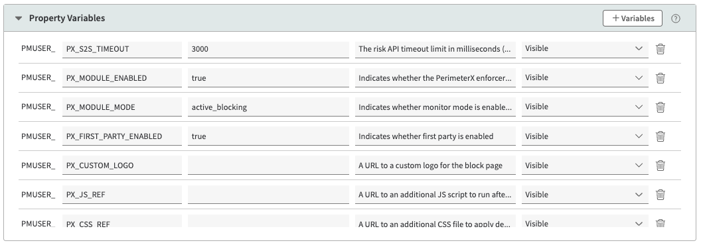701x245 pixels.
Task: Delete PX_FIRST_PARTY_ENABLED using its trash icon
Action: pos(661,136)
